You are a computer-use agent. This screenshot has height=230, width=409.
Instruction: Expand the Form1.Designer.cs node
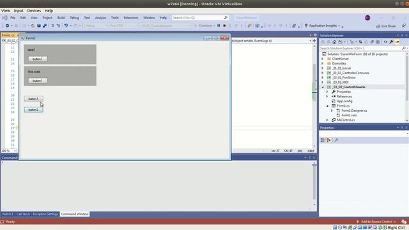pyautogui.click(x=332, y=111)
